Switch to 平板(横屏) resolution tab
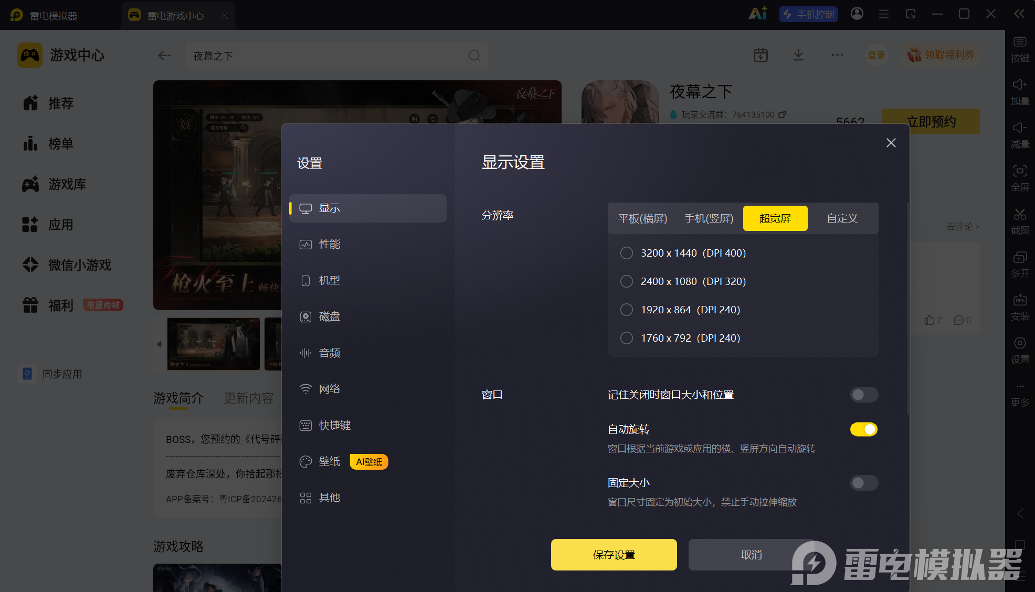The image size is (1035, 592). click(643, 218)
